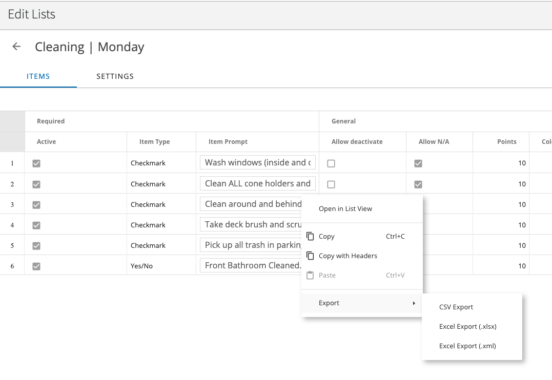Select row number 4 header
This screenshot has height=380, width=552.
pyautogui.click(x=12, y=225)
